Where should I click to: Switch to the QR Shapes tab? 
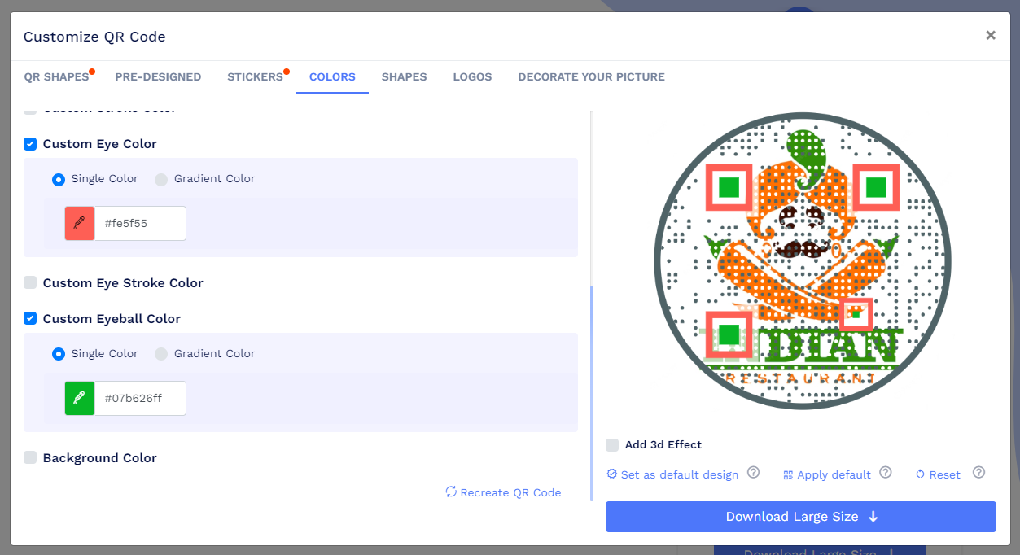coord(56,77)
